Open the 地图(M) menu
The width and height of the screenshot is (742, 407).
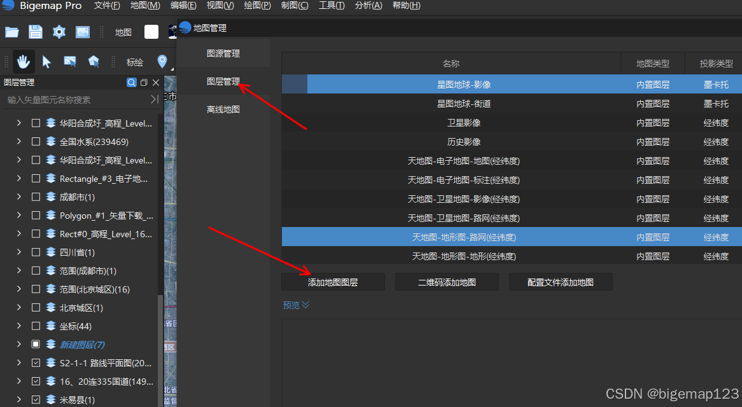pyautogui.click(x=145, y=6)
